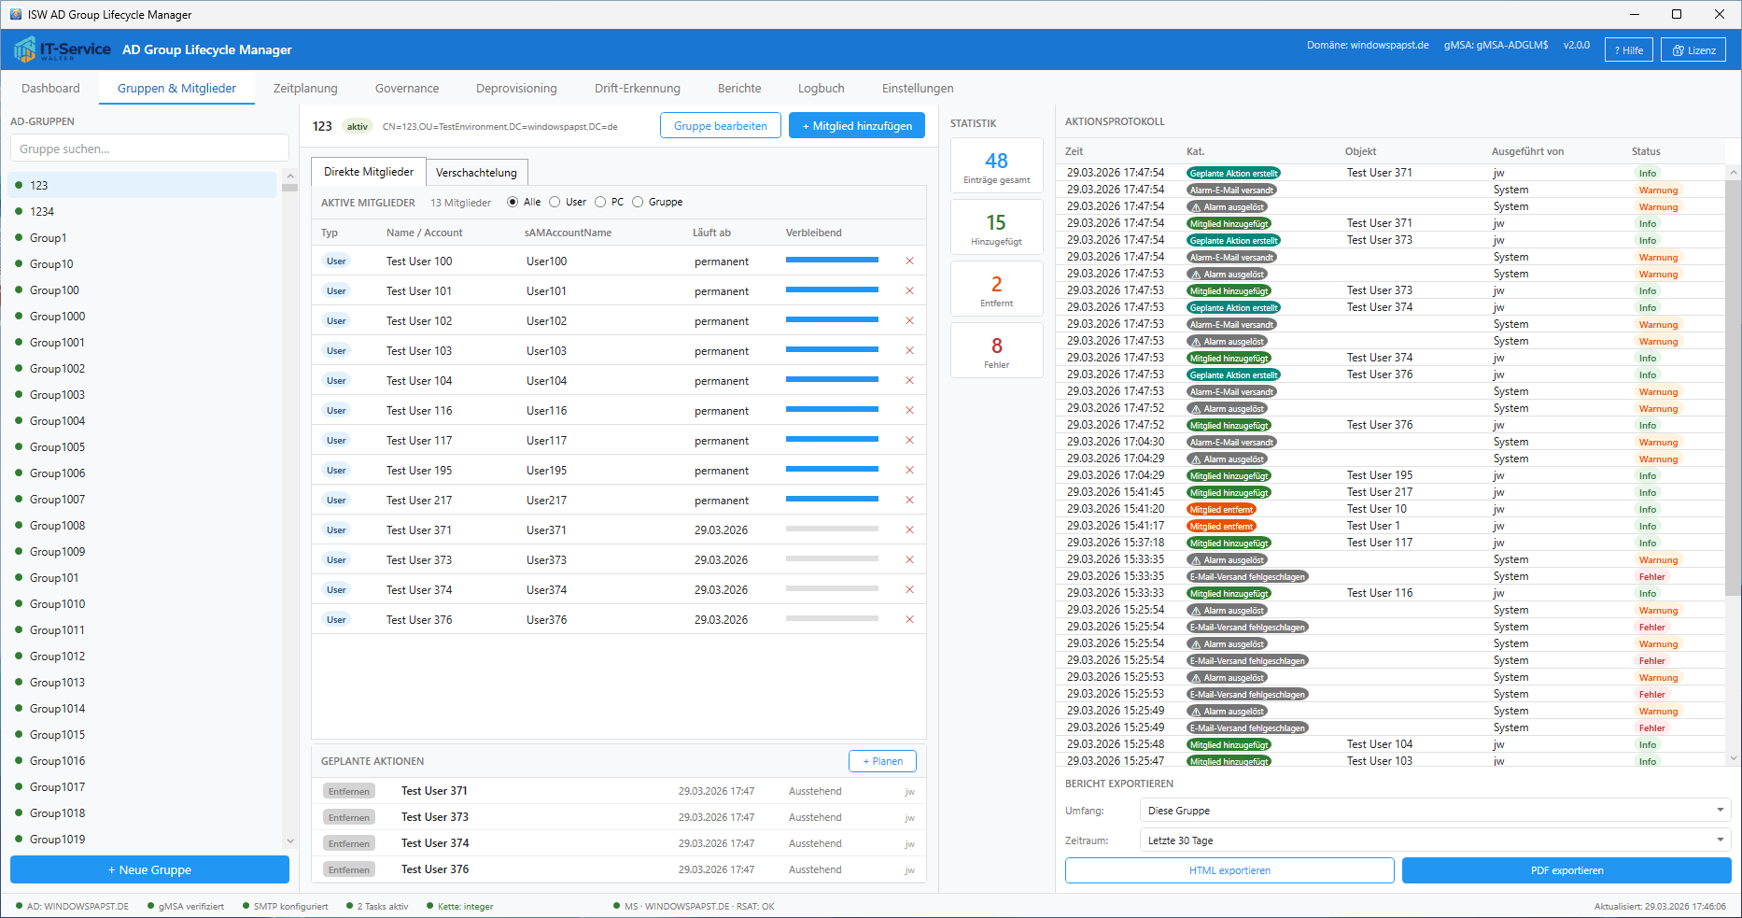Choose 'Gruppe' radio filter
The height and width of the screenshot is (918, 1742).
[x=639, y=203]
